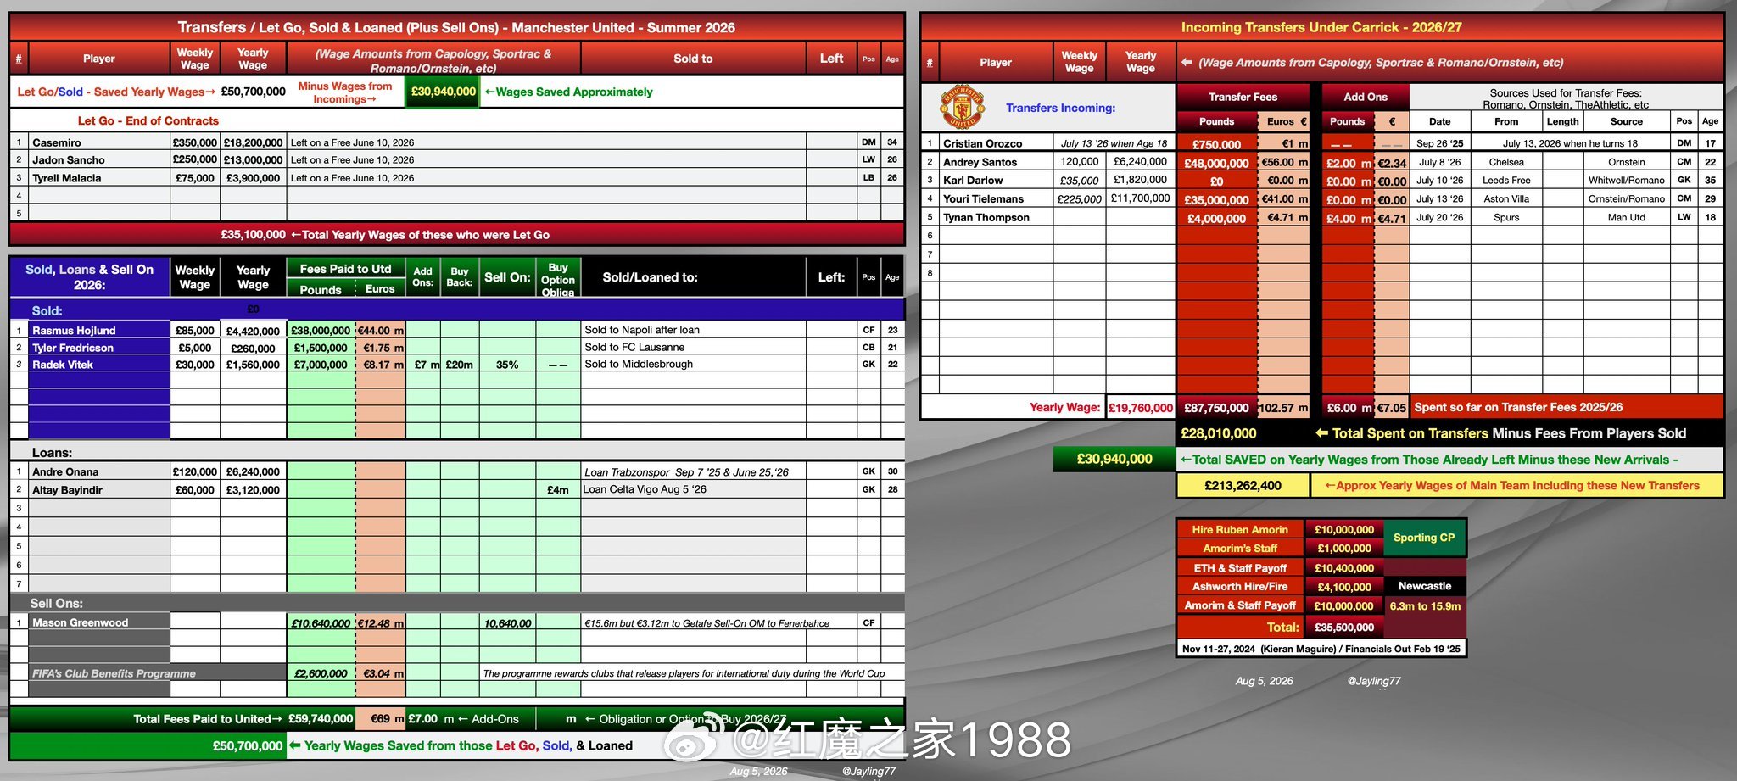Image resolution: width=1737 pixels, height=781 pixels.
Task: Select the £30,940,000 wages saved cell
Action: pyautogui.click(x=443, y=92)
